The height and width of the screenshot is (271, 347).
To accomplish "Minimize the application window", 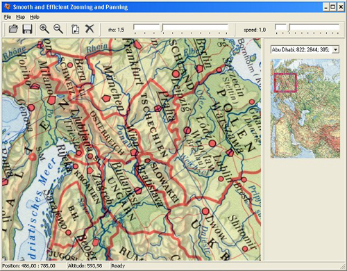I will click(x=326, y=7).
